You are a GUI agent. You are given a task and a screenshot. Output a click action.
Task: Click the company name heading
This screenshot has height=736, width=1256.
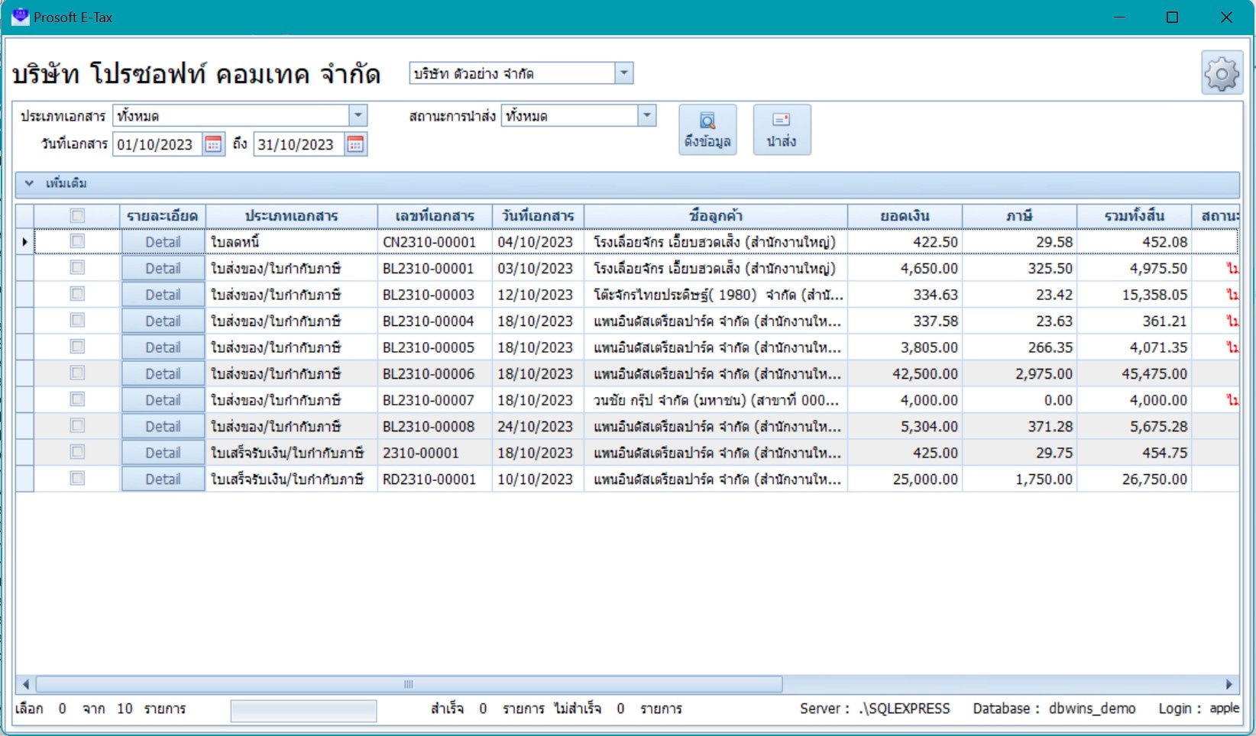(x=196, y=74)
